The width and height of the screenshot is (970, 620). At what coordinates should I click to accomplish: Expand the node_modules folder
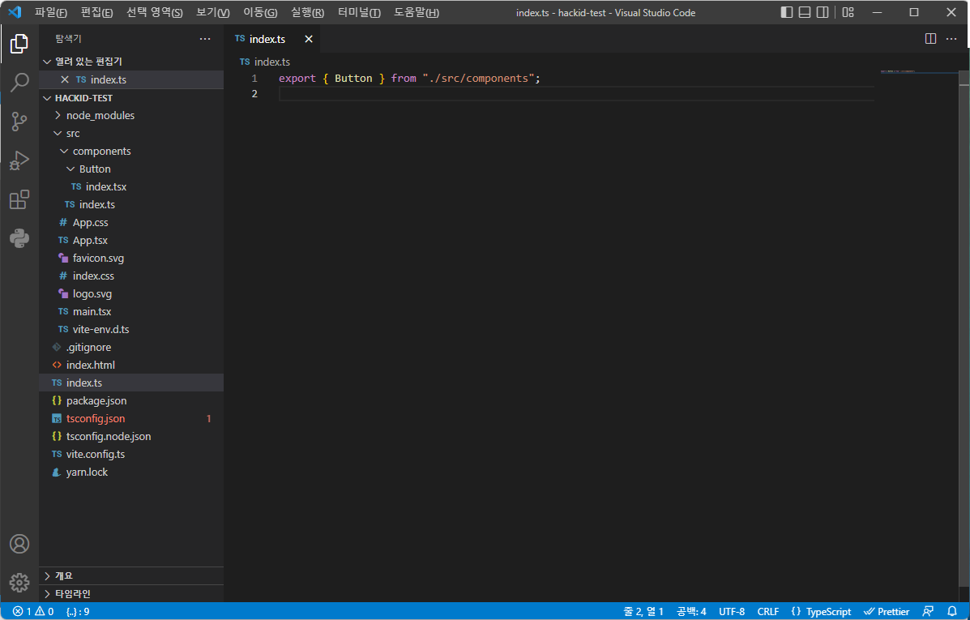[131, 115]
